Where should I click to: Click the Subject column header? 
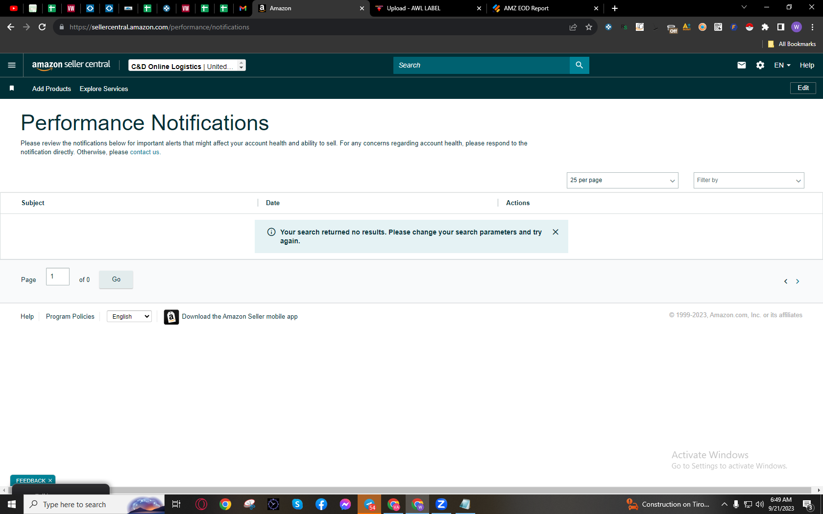pos(33,203)
